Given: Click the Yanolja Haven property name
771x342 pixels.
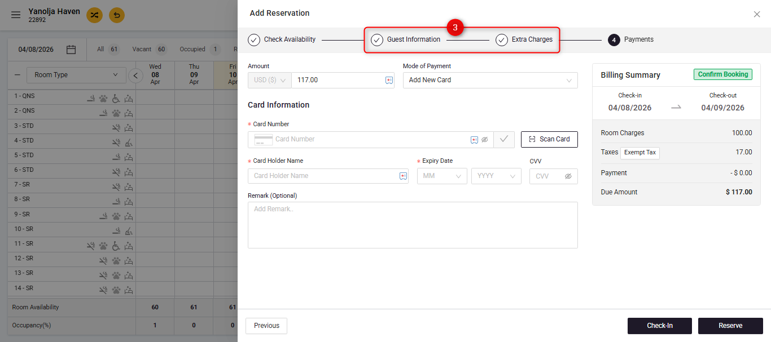Looking at the screenshot, I should coord(54,11).
